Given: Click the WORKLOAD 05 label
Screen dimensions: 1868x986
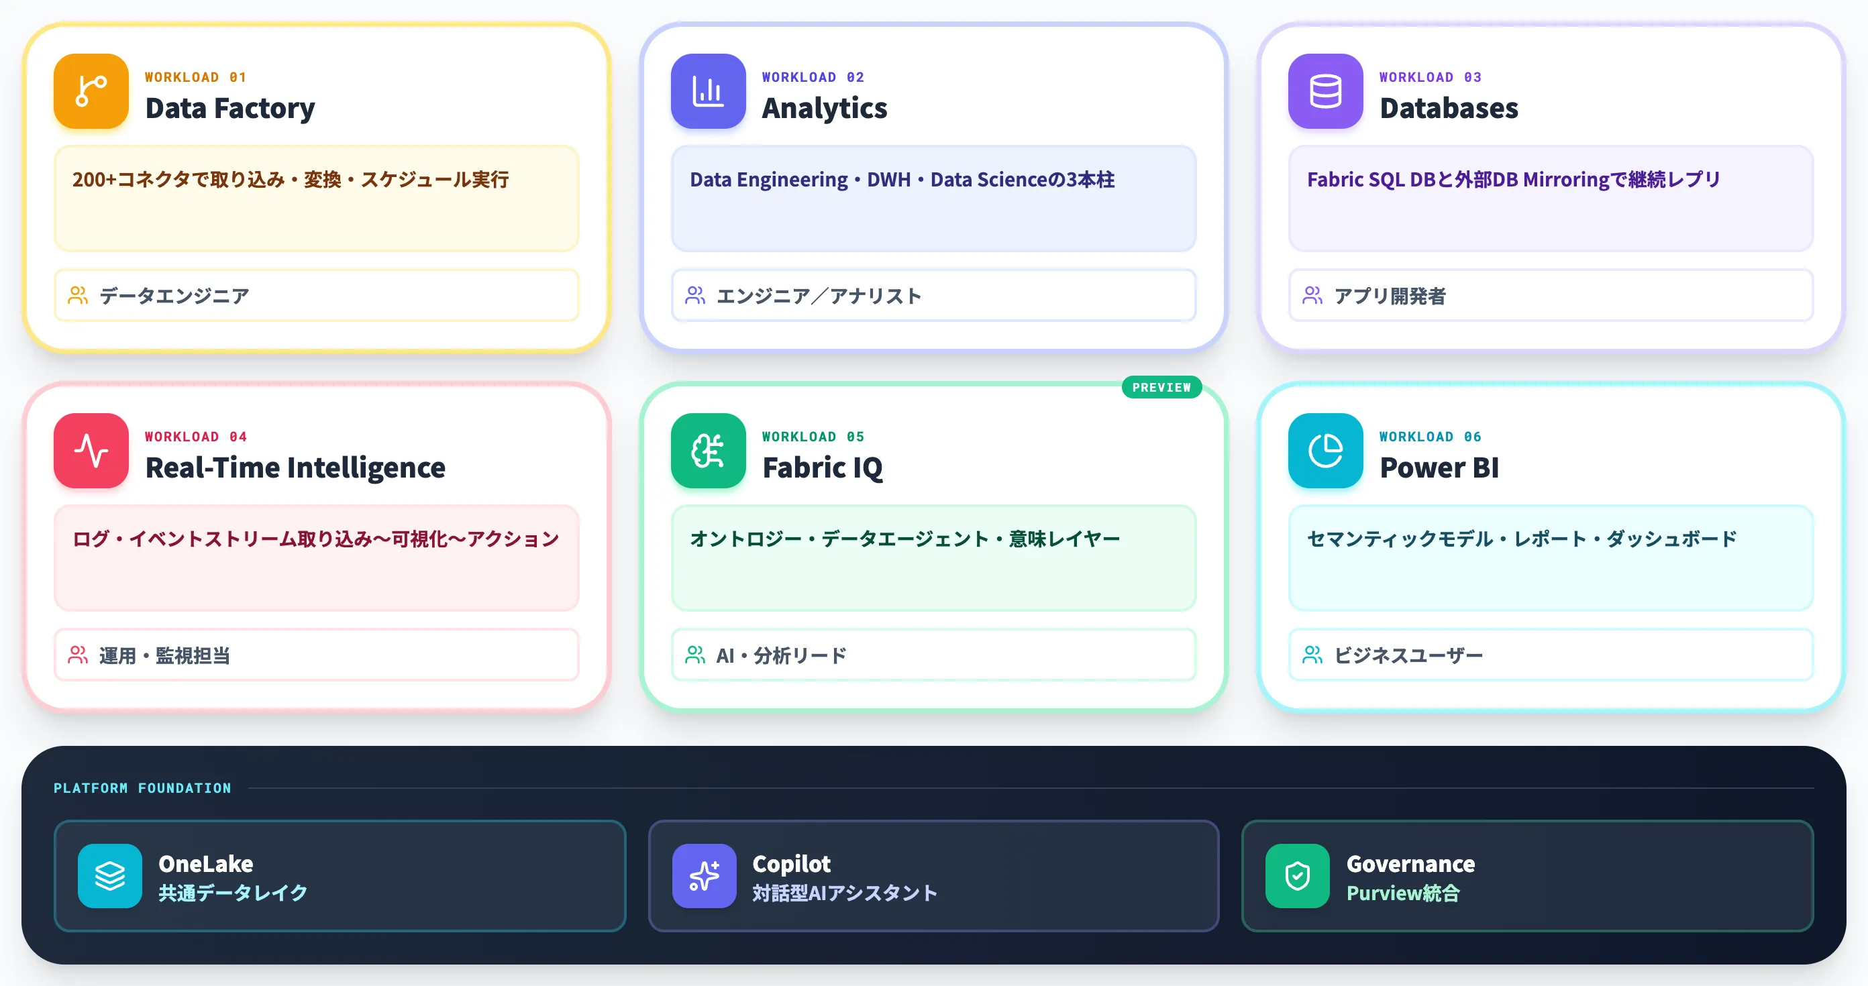Looking at the screenshot, I should pyautogui.click(x=813, y=437).
